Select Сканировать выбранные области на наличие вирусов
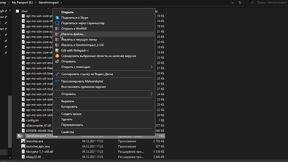The height and width of the screenshot is (162, 288). [x=99, y=56]
